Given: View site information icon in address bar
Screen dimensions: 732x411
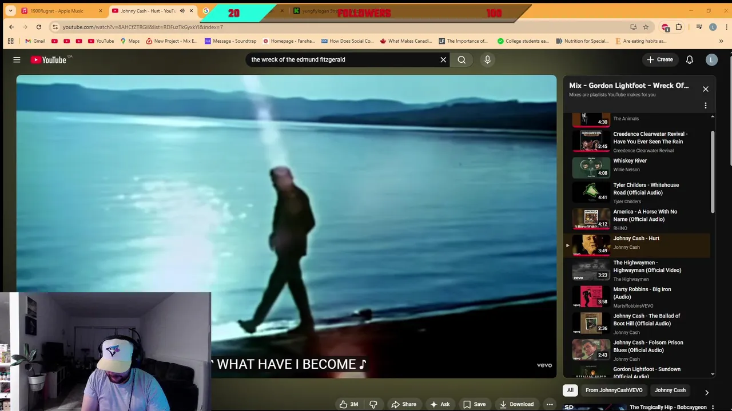Looking at the screenshot, I should click(x=54, y=27).
